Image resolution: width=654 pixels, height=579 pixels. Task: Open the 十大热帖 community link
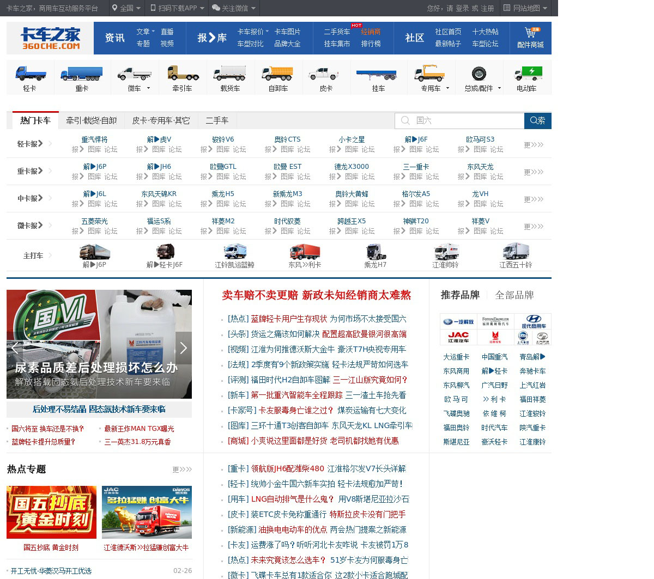pyautogui.click(x=485, y=32)
